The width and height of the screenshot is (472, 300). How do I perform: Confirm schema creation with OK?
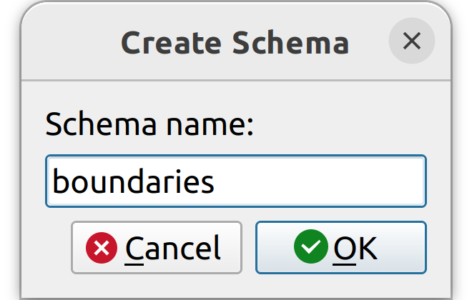340,248
